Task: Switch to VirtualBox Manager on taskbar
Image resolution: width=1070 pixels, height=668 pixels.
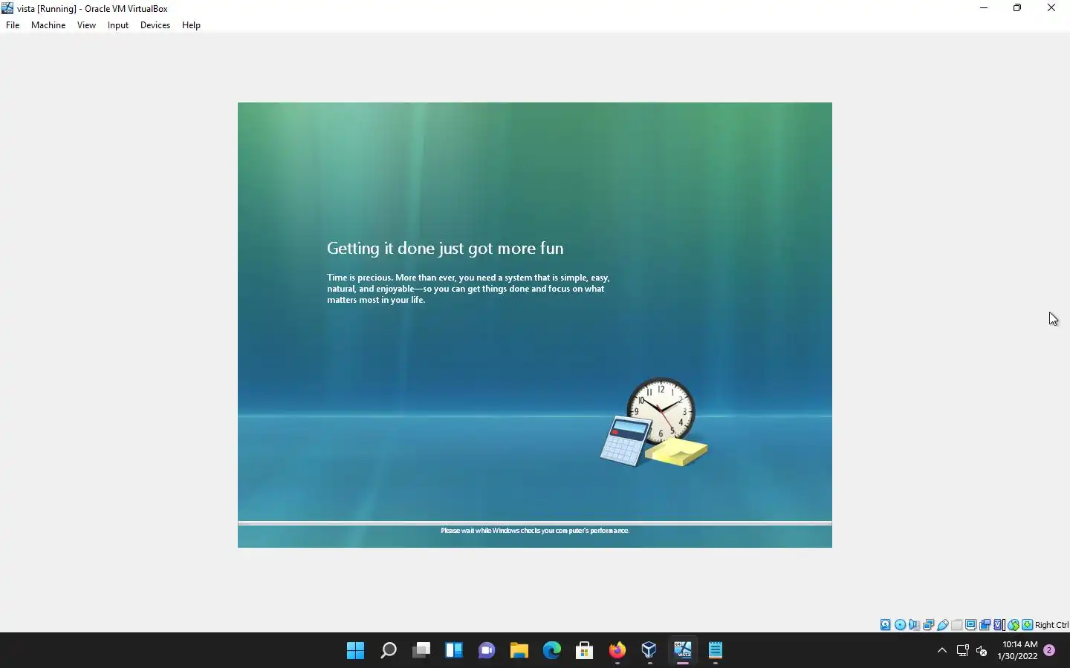Action: (649, 651)
